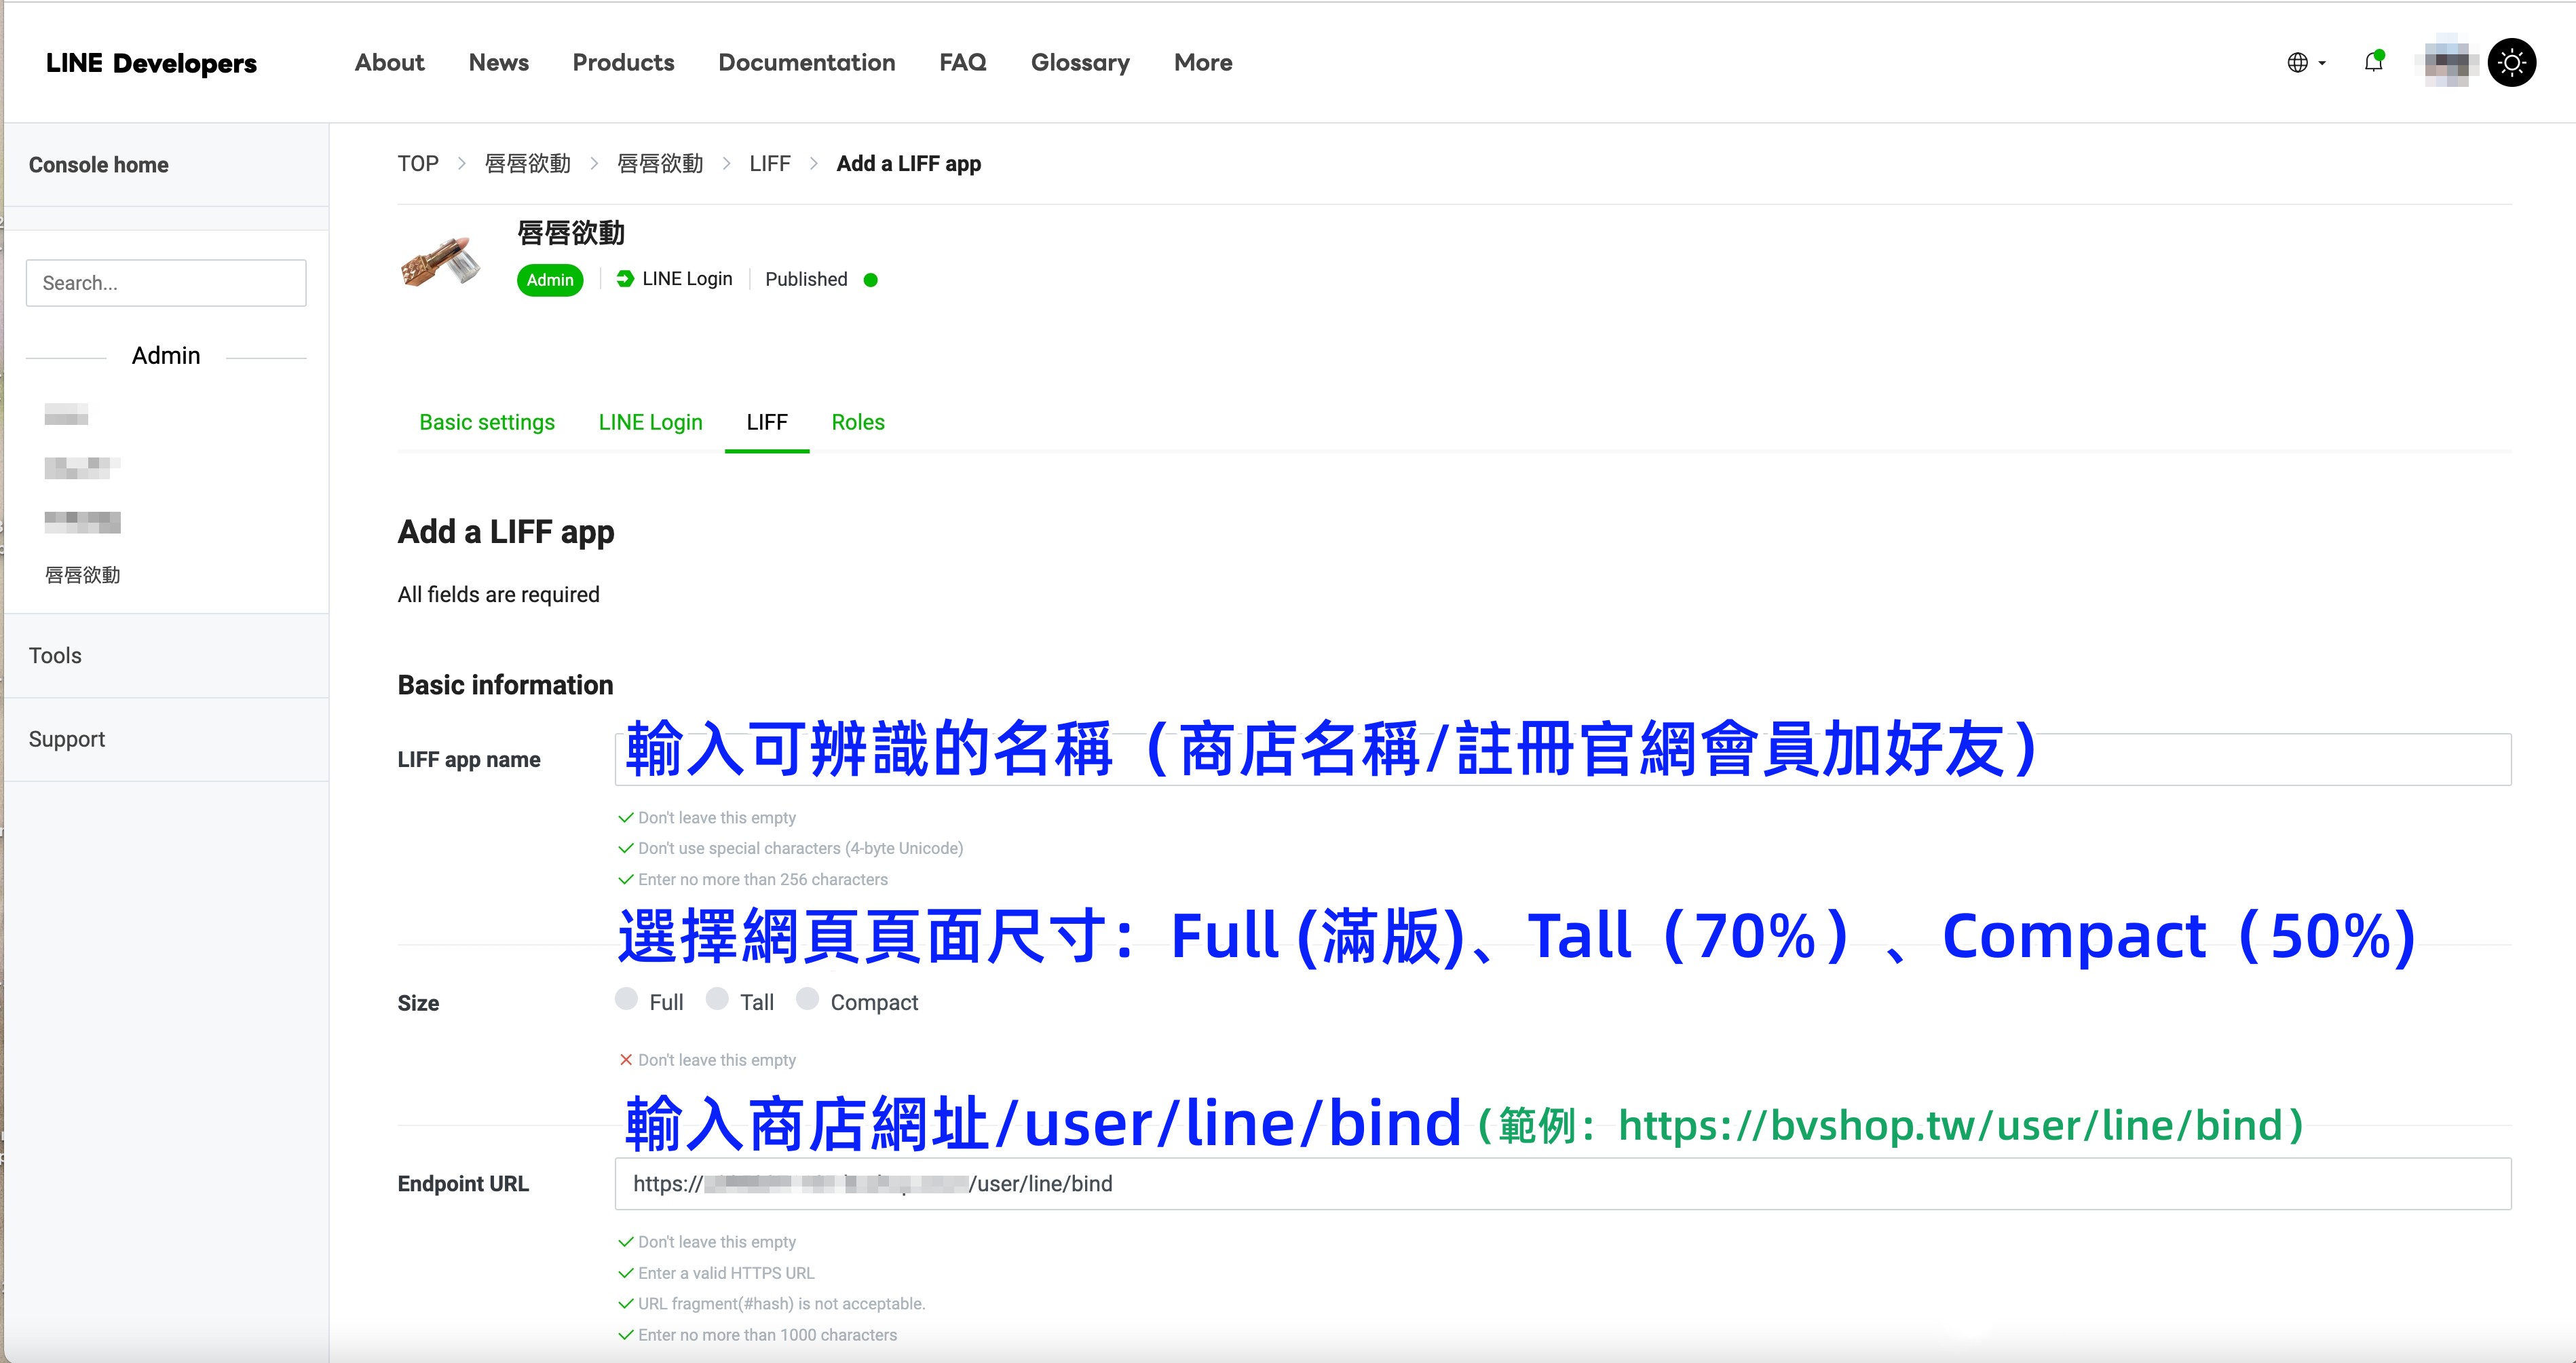Image resolution: width=2576 pixels, height=1363 pixels.
Task: Open the language selector dropdown caret
Action: coord(2321,63)
